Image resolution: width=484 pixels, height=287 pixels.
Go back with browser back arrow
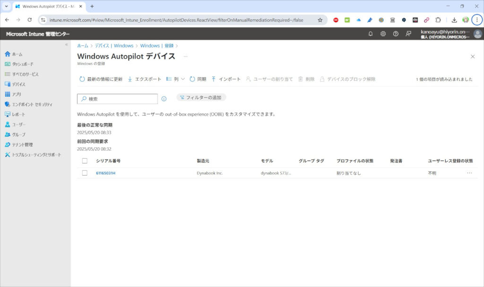tap(7, 20)
